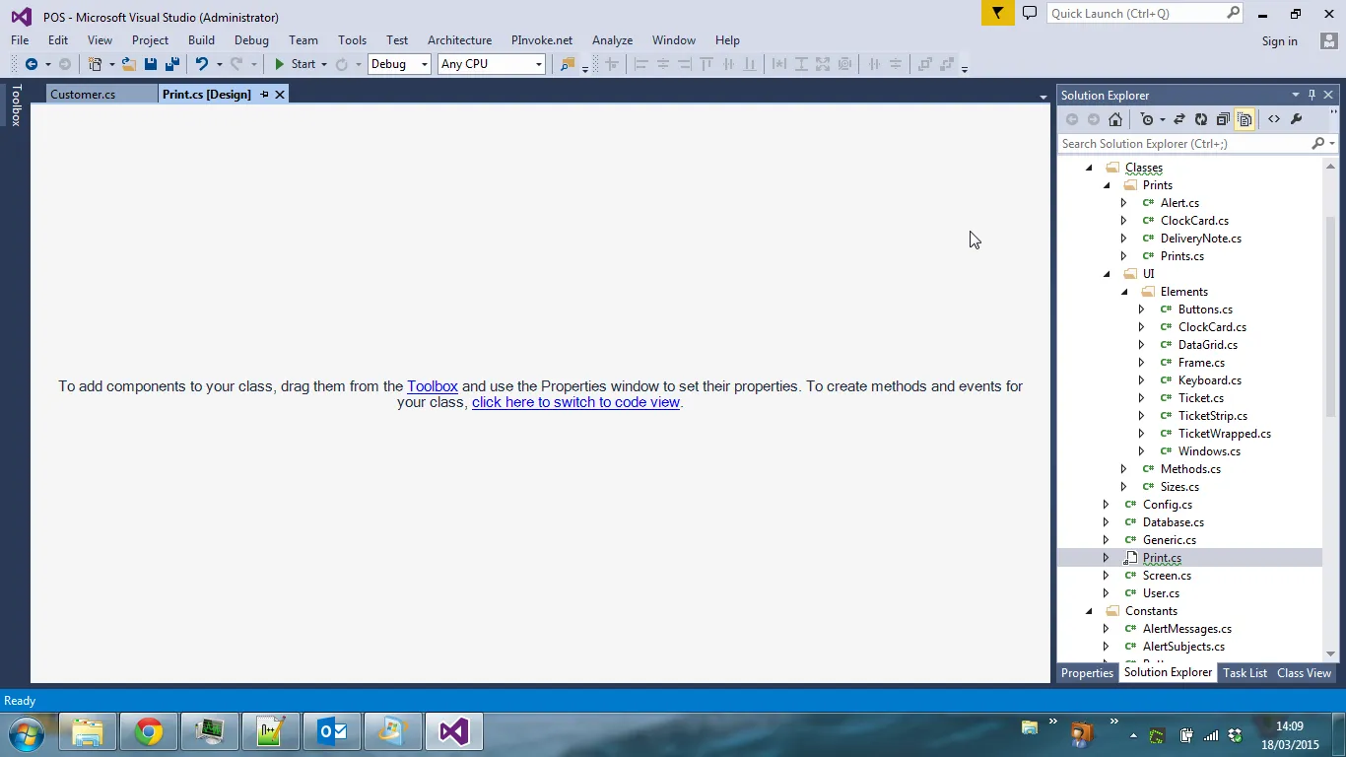The height and width of the screenshot is (757, 1346).
Task: Select Print.cs in Solution Explorer
Action: (1162, 558)
